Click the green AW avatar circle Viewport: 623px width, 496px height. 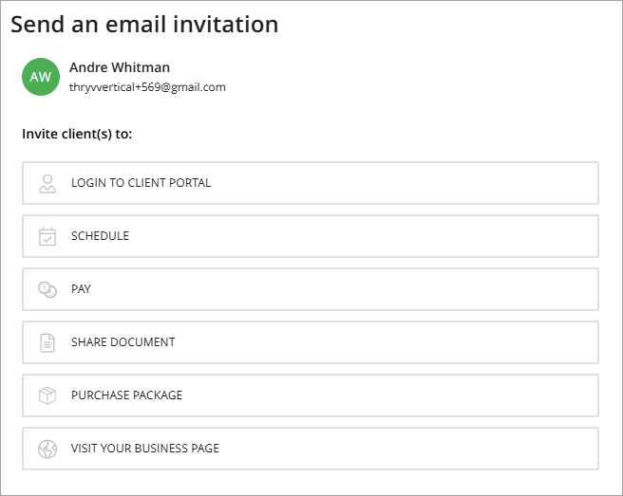[41, 77]
